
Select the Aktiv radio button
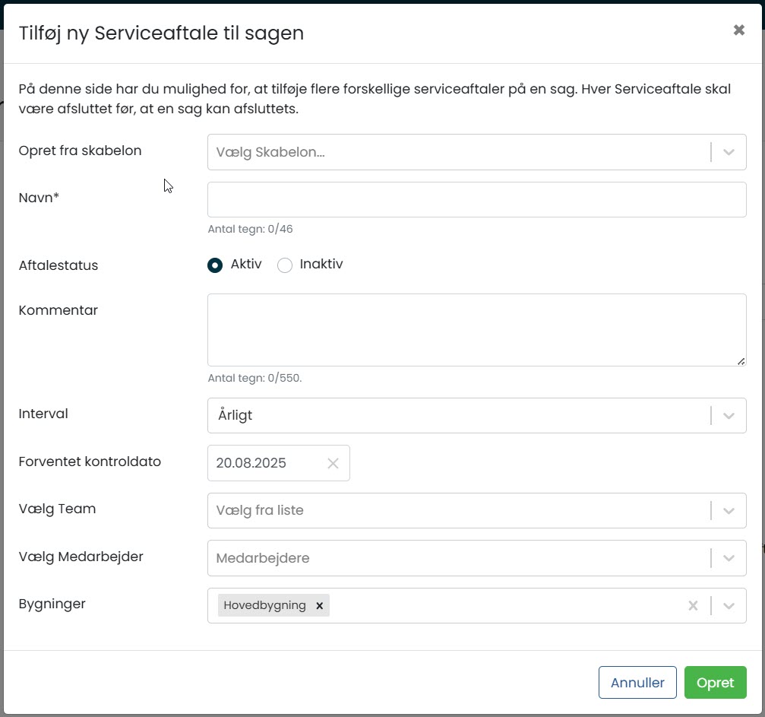coord(215,265)
